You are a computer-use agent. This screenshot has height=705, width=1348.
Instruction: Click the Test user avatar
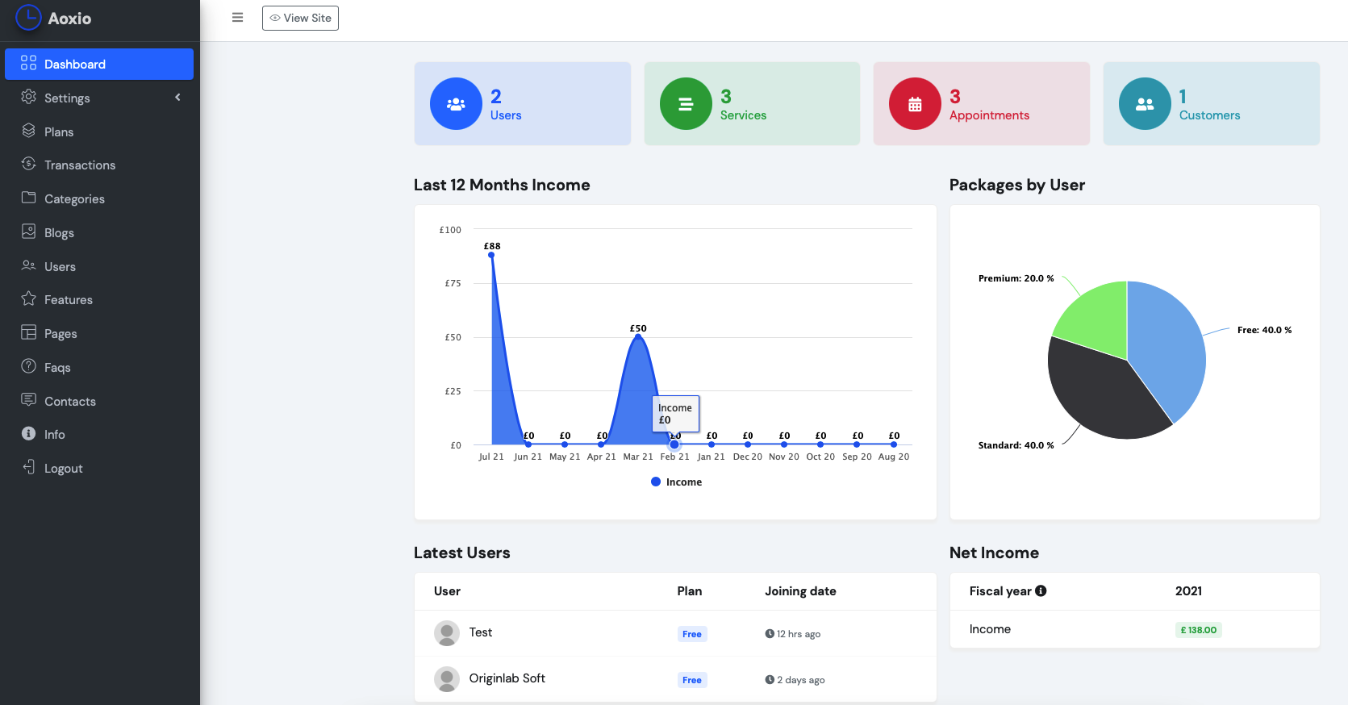[x=447, y=633]
